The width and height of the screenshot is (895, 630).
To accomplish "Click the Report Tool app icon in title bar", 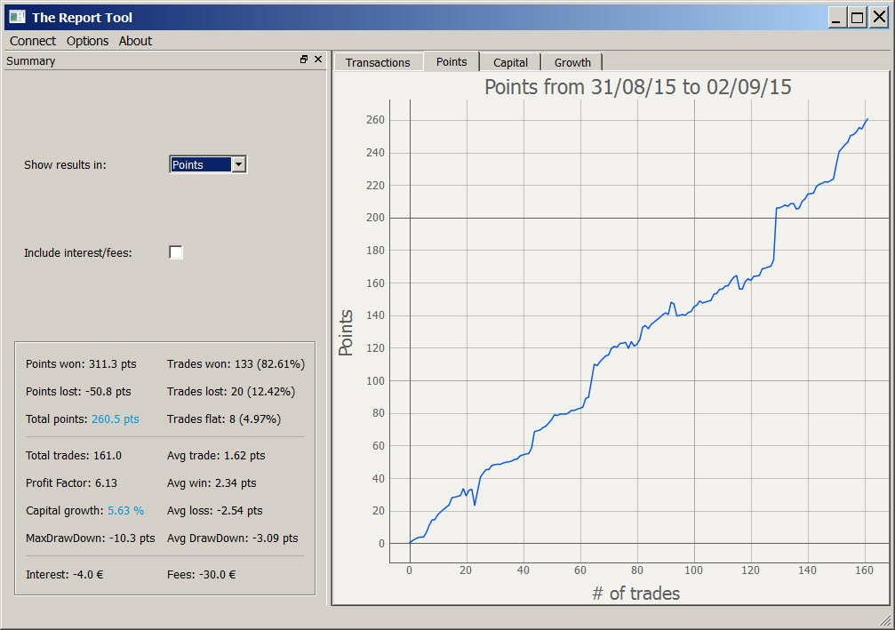I will pyautogui.click(x=17, y=17).
